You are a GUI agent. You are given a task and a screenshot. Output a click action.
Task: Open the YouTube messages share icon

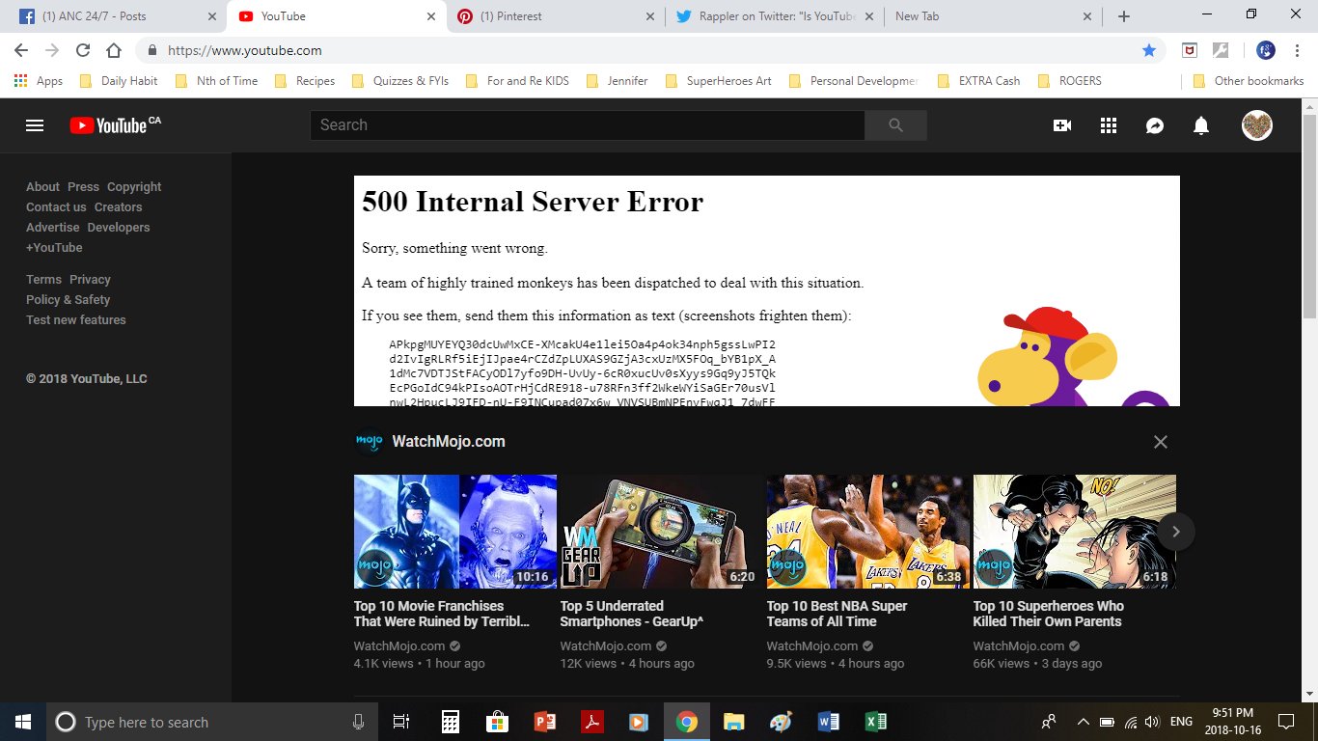[1155, 125]
